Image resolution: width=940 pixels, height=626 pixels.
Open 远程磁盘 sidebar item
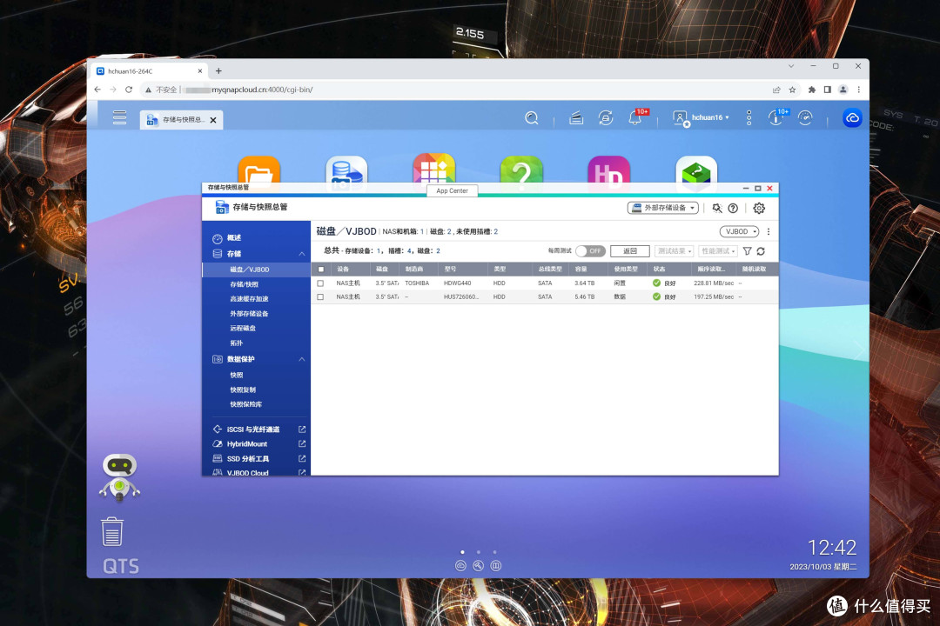pos(243,329)
